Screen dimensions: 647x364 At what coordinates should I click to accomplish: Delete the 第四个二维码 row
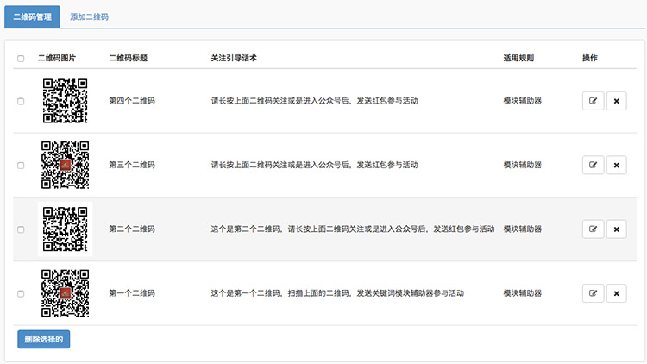(x=617, y=101)
